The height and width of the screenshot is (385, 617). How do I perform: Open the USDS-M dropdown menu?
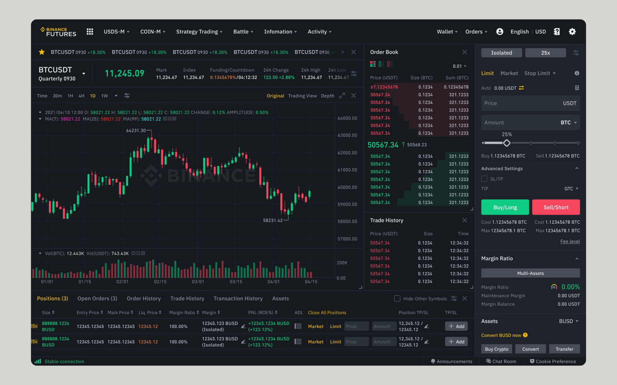[x=116, y=32]
